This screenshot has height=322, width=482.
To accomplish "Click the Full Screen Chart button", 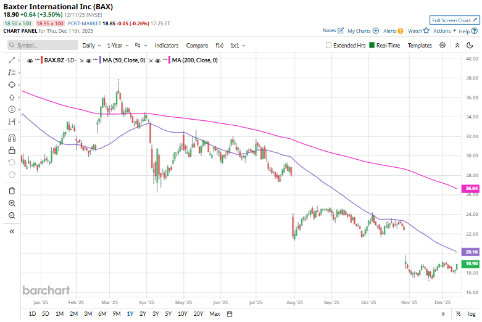I will [454, 20].
